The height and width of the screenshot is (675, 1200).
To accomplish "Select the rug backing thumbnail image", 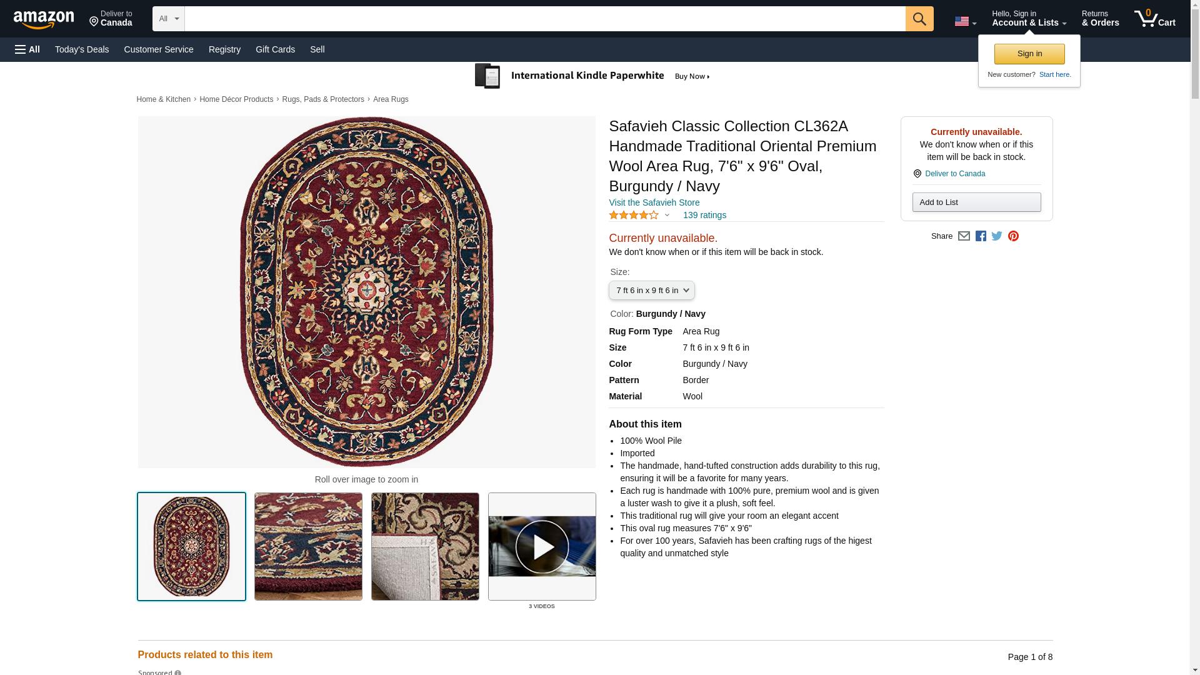I will (425, 547).
